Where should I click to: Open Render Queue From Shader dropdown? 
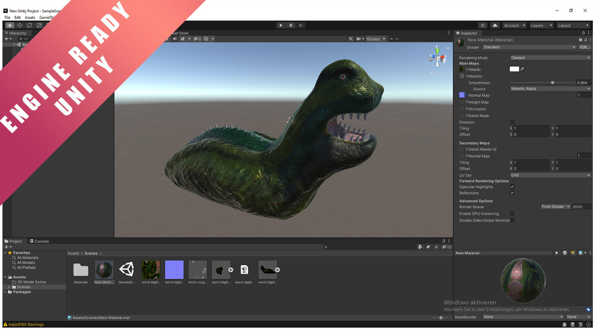[x=556, y=207]
